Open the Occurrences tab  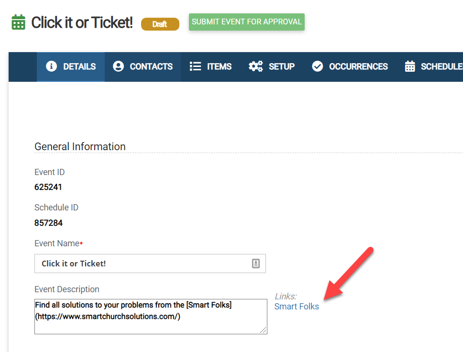(x=350, y=66)
